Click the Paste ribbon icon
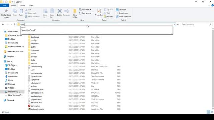 (x=21, y=13)
